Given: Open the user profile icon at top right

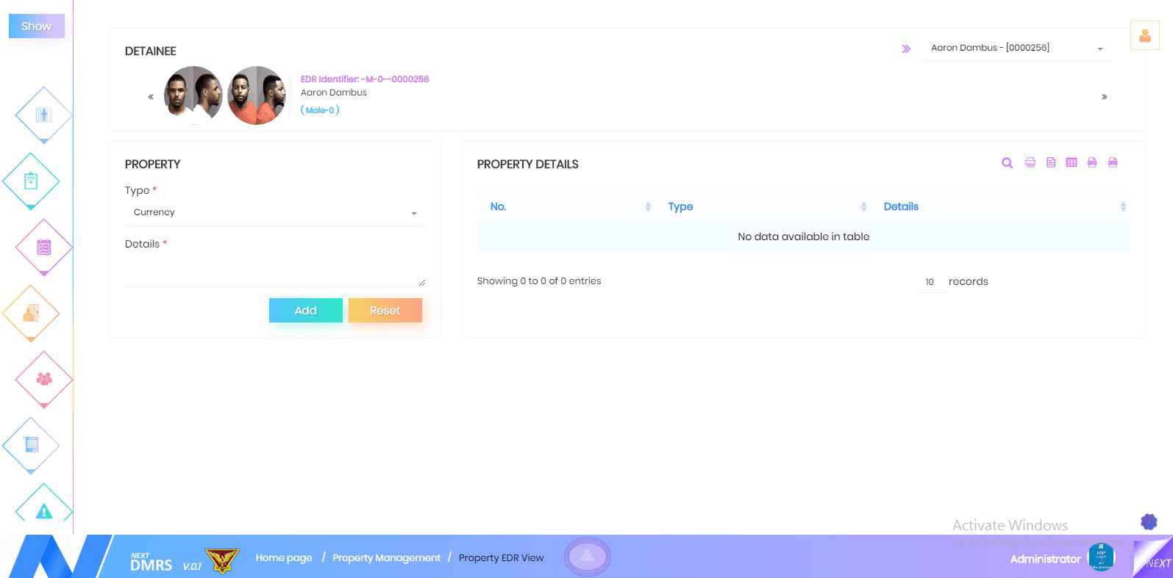Looking at the screenshot, I should click(x=1144, y=35).
